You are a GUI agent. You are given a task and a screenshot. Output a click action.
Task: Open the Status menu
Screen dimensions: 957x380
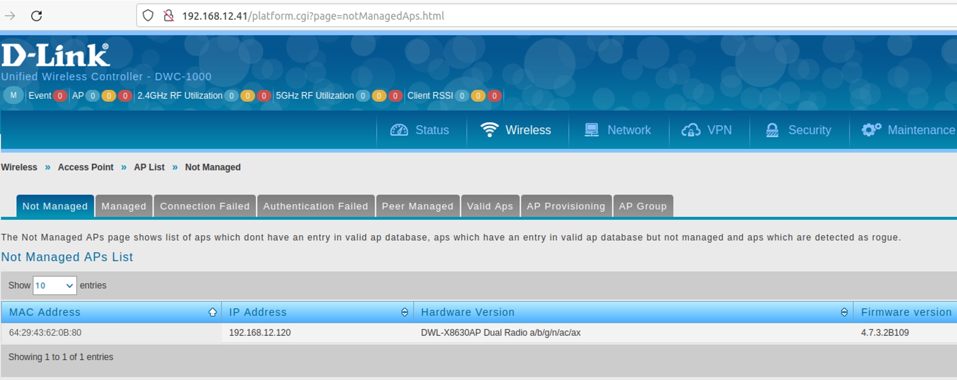(420, 130)
